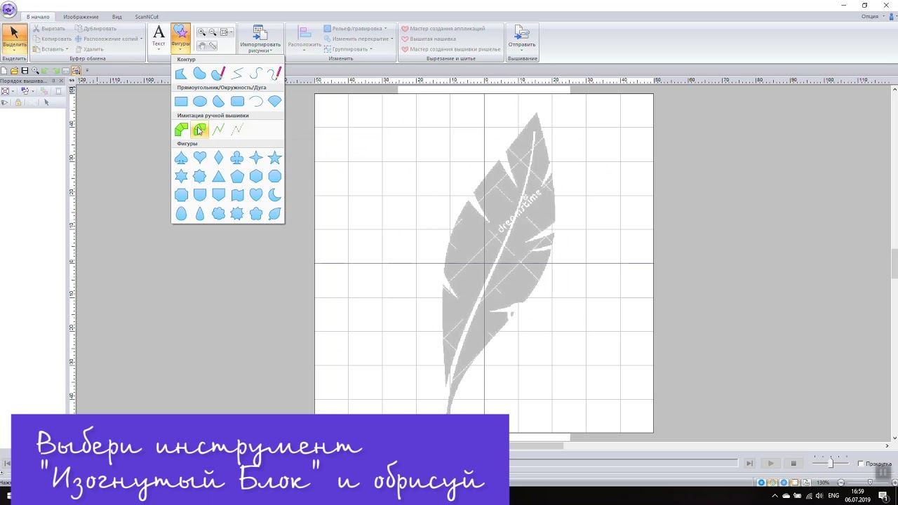Click the new file quick-access icon
This screenshot has width=898, height=505.
coord(4,71)
